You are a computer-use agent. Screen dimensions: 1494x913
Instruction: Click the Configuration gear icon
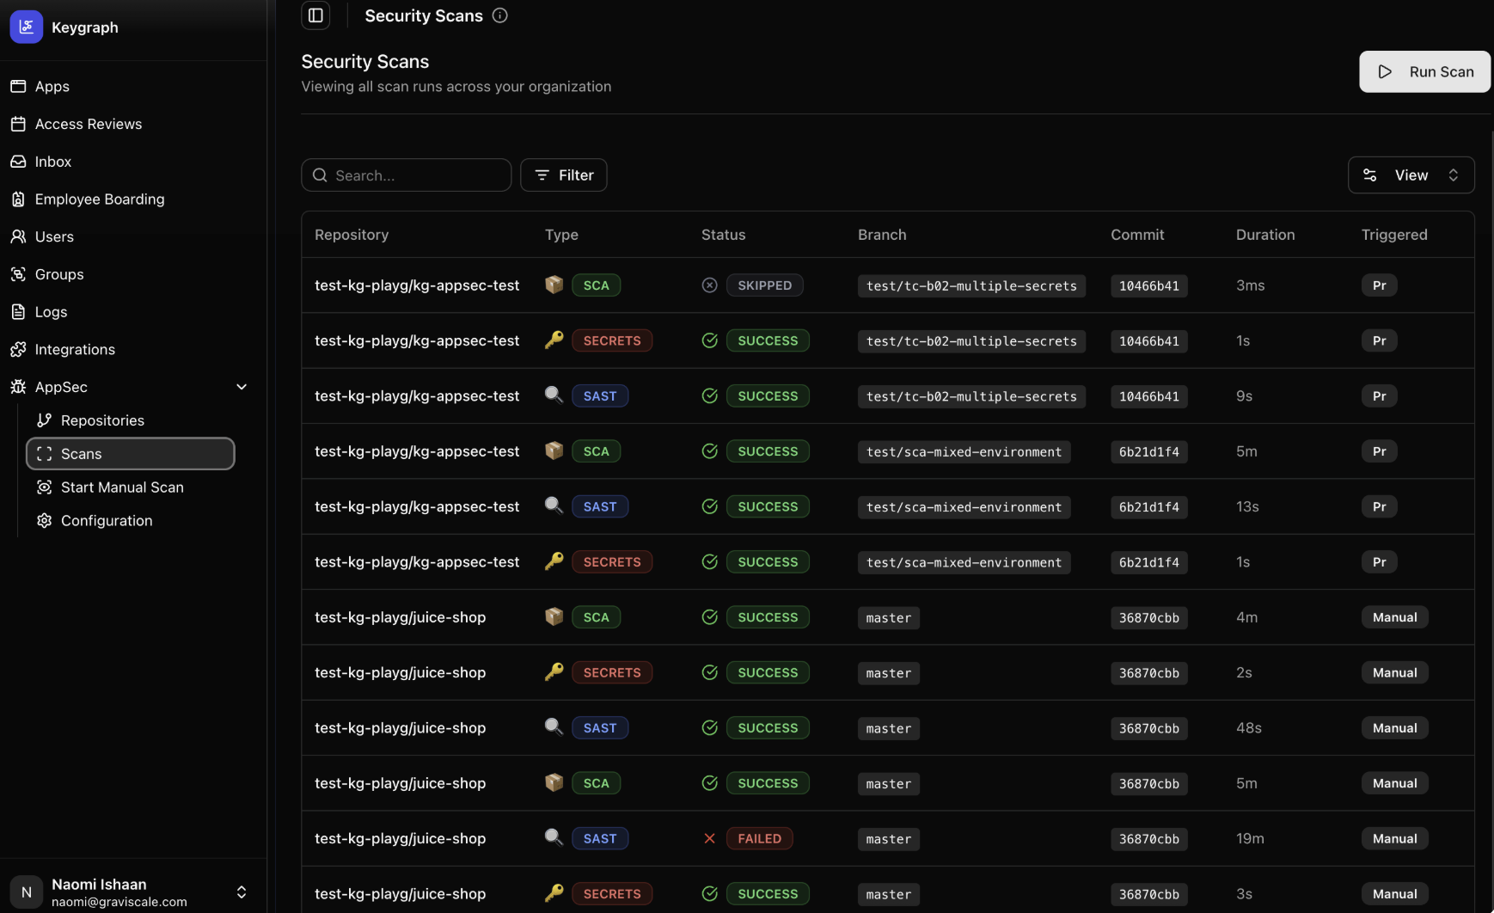45,520
